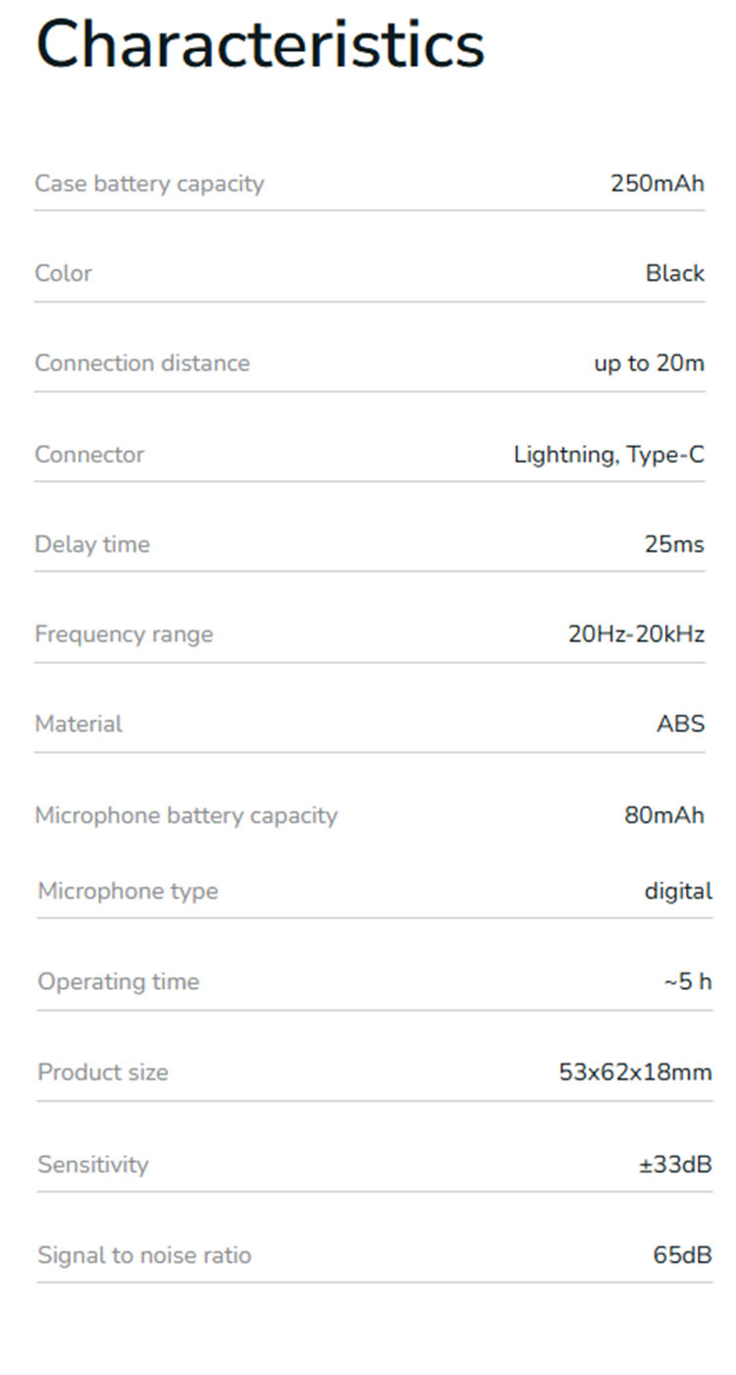
Task: Click the Delay time label
Action: [92, 544]
